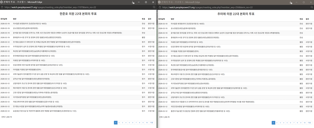The width and height of the screenshot is (314, 128).
Task: View site info lock icon, right window
Action: coord(160,7)
